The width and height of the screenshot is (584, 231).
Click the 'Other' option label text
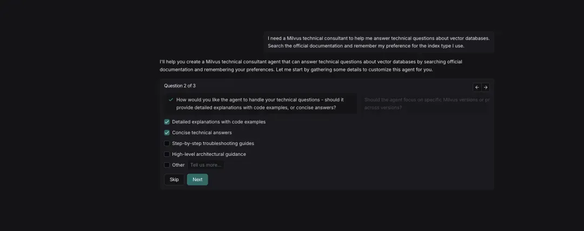tap(178, 165)
